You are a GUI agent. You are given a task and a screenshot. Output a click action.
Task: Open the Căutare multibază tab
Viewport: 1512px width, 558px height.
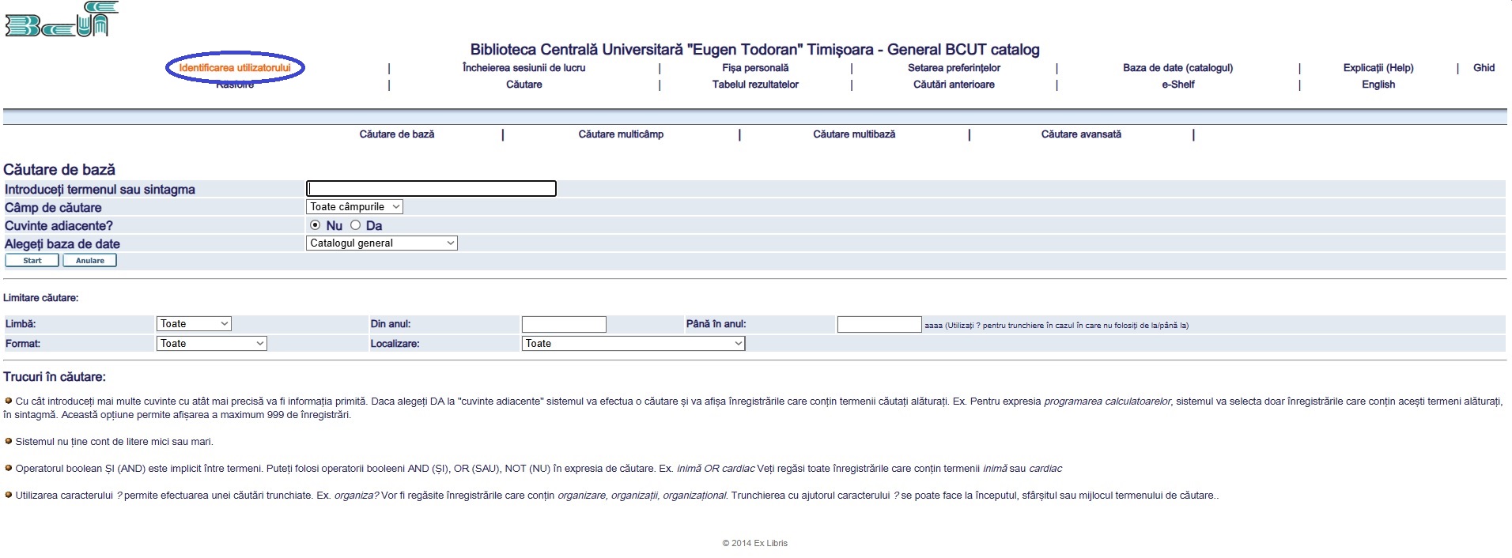(x=854, y=134)
